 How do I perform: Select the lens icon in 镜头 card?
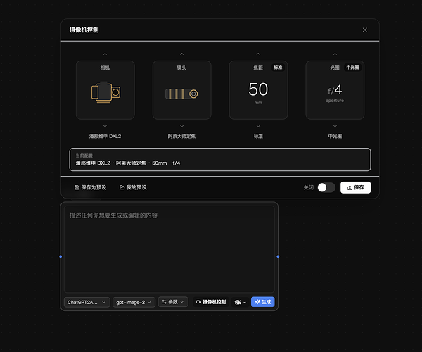click(181, 94)
